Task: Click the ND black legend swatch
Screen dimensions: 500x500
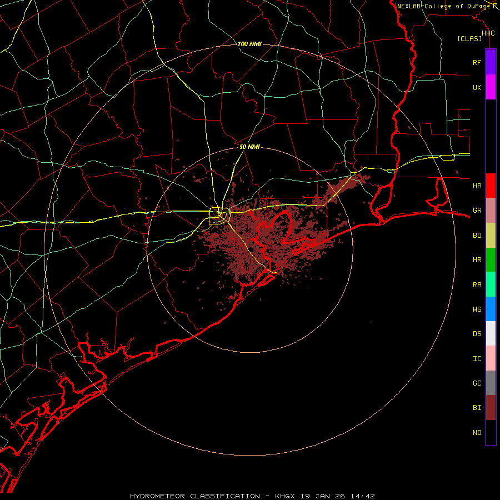Action: (491, 432)
